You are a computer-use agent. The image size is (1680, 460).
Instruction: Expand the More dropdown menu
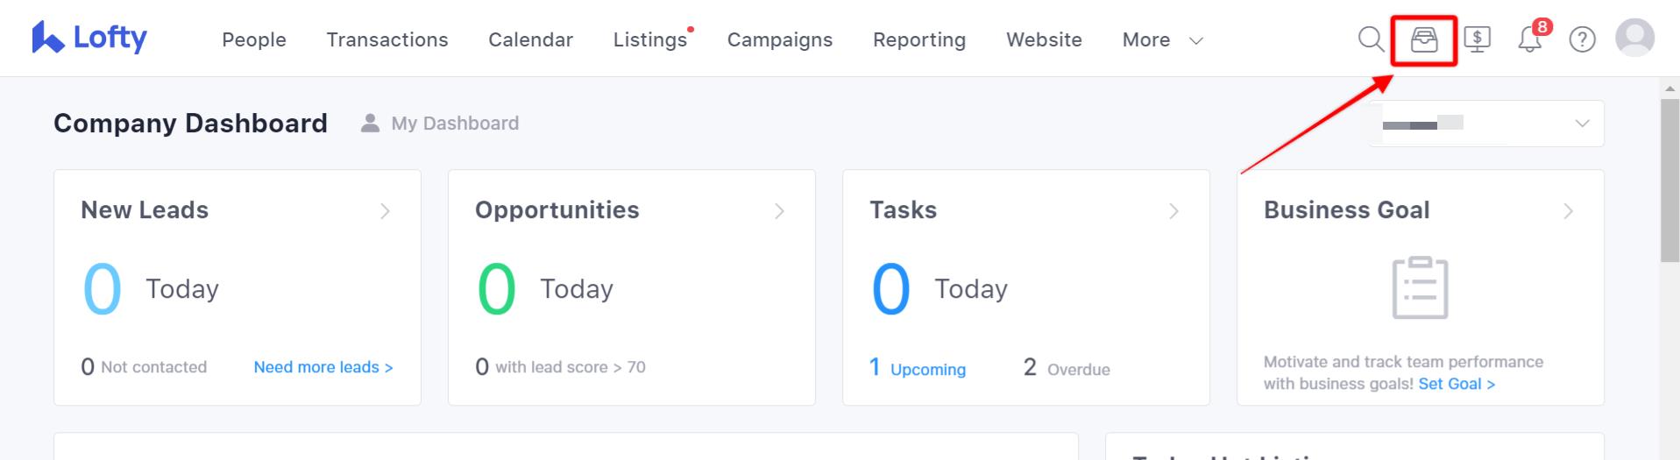pos(1163,39)
